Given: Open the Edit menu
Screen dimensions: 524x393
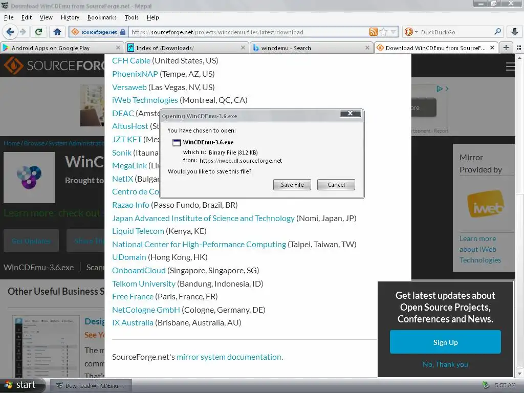Looking at the screenshot, I should click(27, 17).
